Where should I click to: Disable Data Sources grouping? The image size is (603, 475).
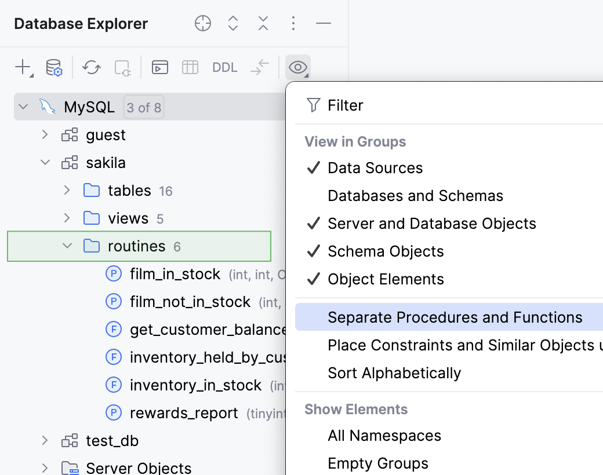click(x=376, y=167)
